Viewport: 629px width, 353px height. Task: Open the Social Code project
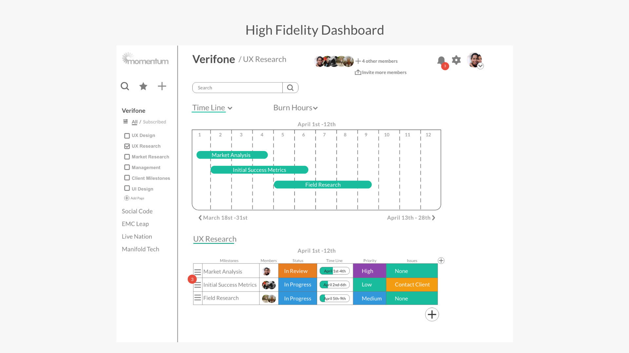(137, 211)
